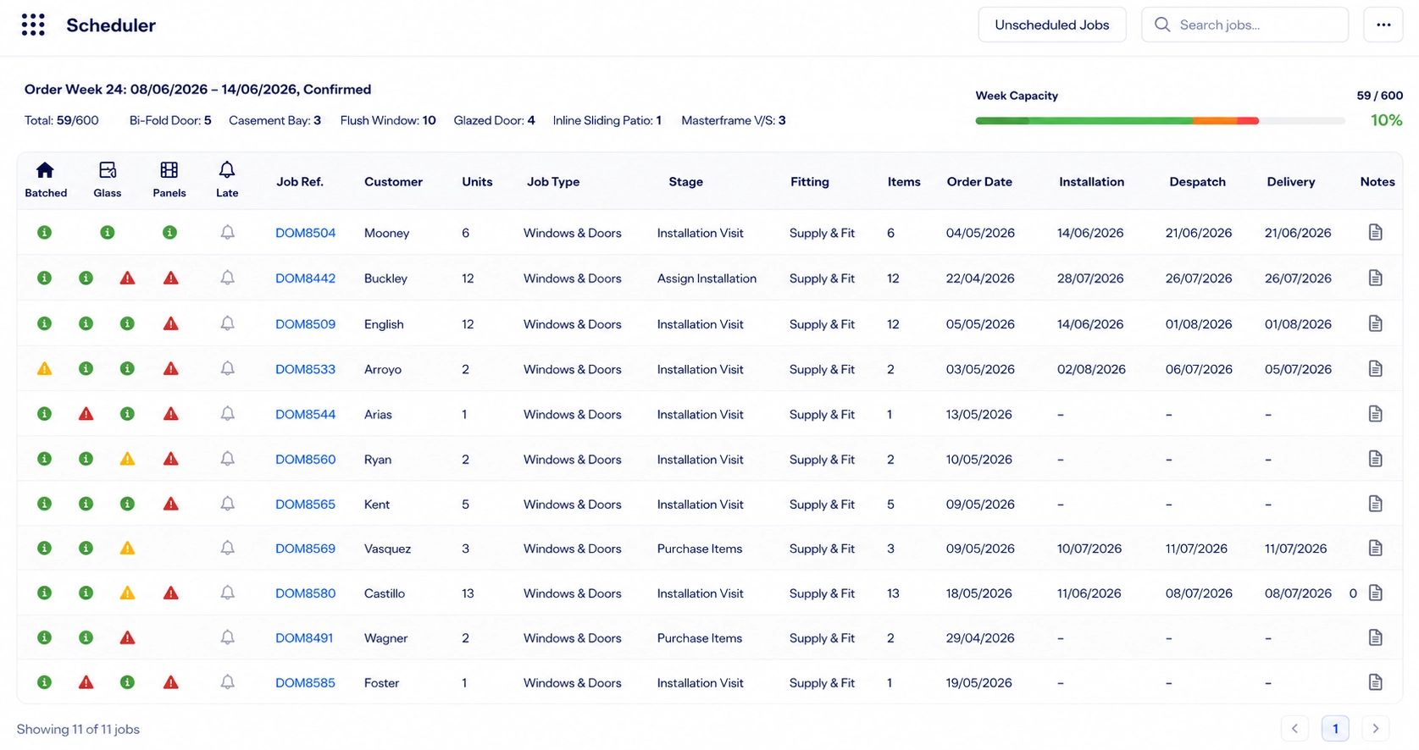Sort by the Batched house icon column
The height and width of the screenshot is (750, 1419).
pos(45,170)
